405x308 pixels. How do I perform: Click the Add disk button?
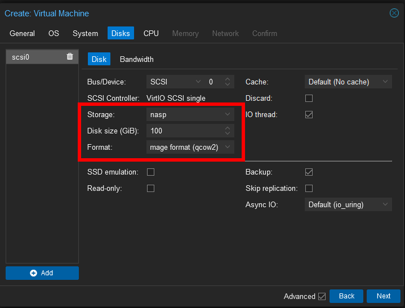tap(42, 273)
